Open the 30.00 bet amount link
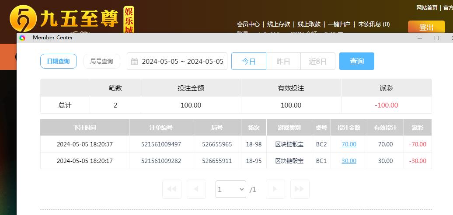453x215 pixels. click(348, 161)
